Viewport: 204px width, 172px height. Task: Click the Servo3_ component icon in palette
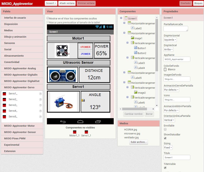click(4, 105)
